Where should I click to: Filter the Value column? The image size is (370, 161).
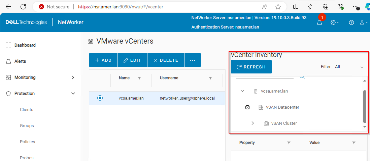pyautogui.click(x=354, y=143)
